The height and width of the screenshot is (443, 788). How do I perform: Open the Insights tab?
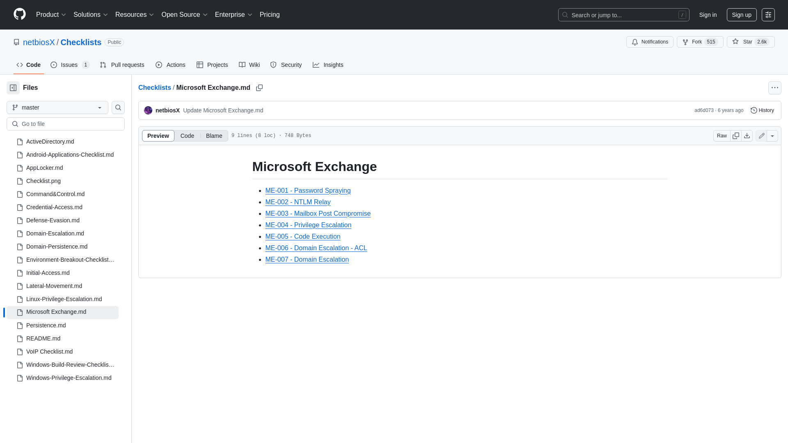tap(328, 65)
